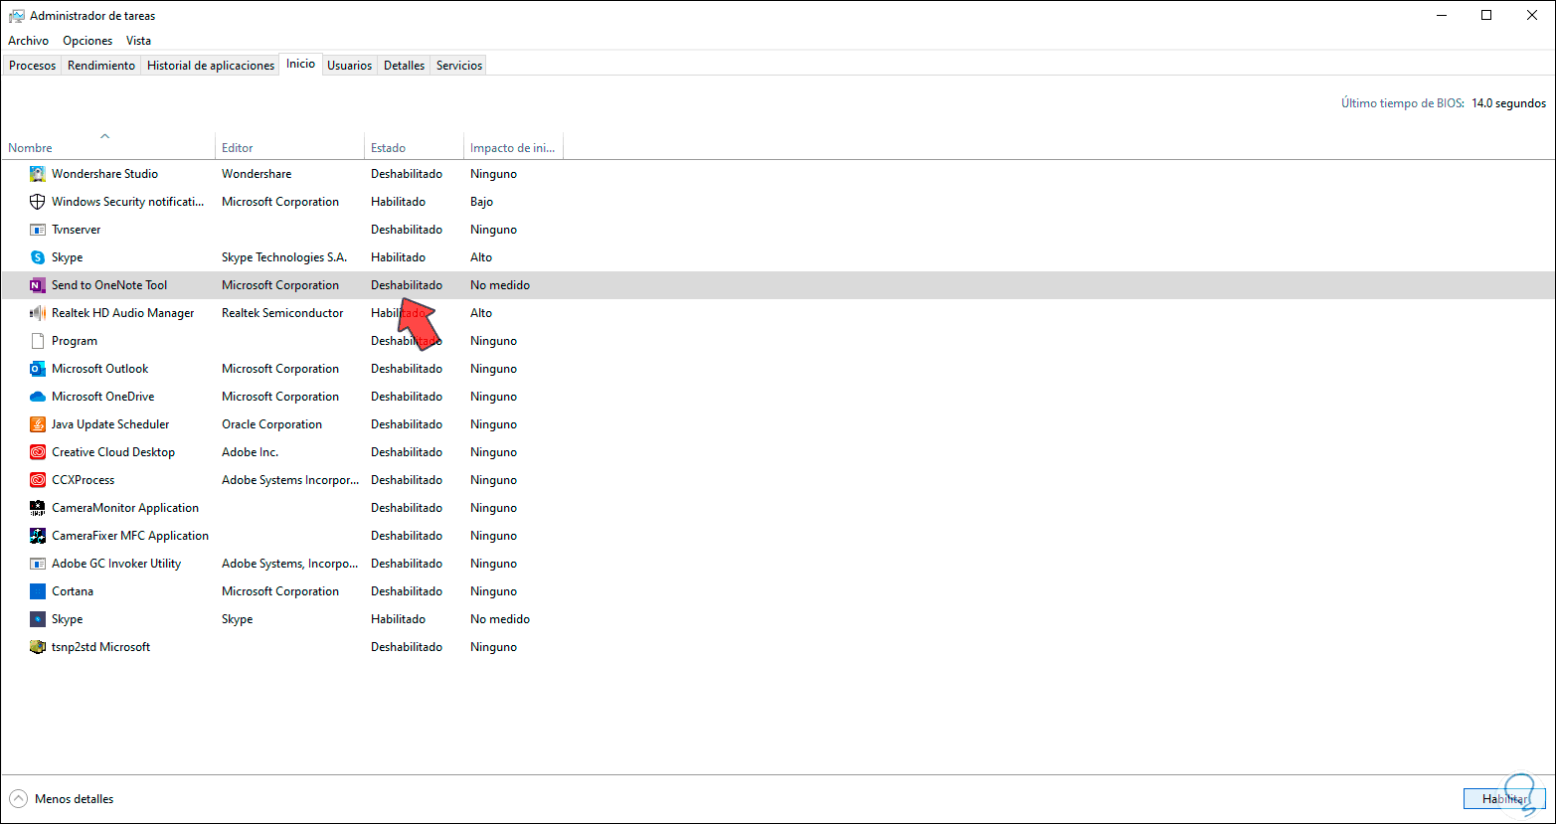Click the Habilitar button

coord(1505,799)
